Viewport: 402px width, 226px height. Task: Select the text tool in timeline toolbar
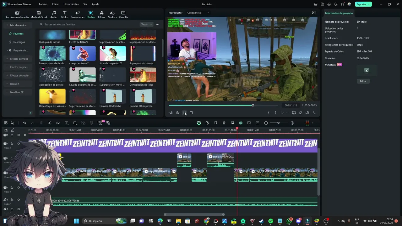[x=66, y=123]
